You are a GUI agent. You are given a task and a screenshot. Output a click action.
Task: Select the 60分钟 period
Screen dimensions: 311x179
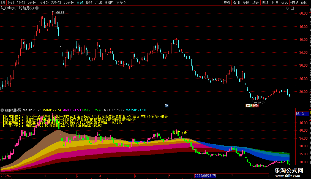point(69,2)
